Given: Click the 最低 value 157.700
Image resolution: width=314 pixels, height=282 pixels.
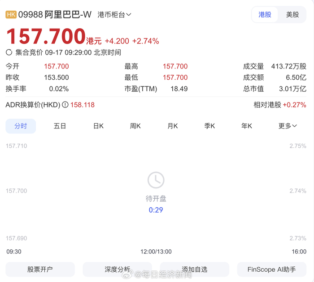Looking at the screenshot, I should coord(175,77).
